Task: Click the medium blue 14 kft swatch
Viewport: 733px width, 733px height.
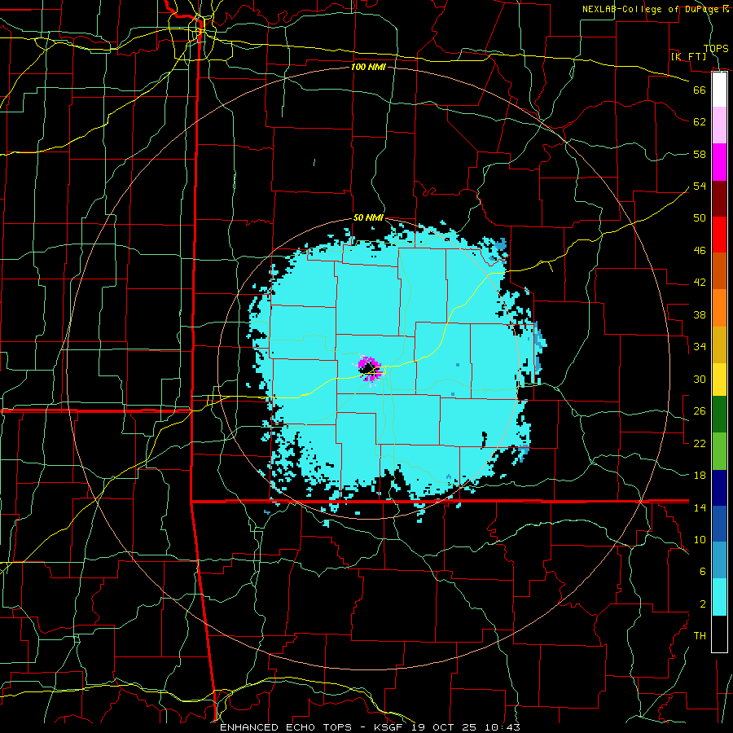Action: 719,524
